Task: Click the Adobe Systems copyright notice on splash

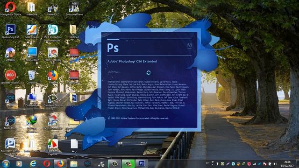Action: pyautogui.click(x=138, y=118)
